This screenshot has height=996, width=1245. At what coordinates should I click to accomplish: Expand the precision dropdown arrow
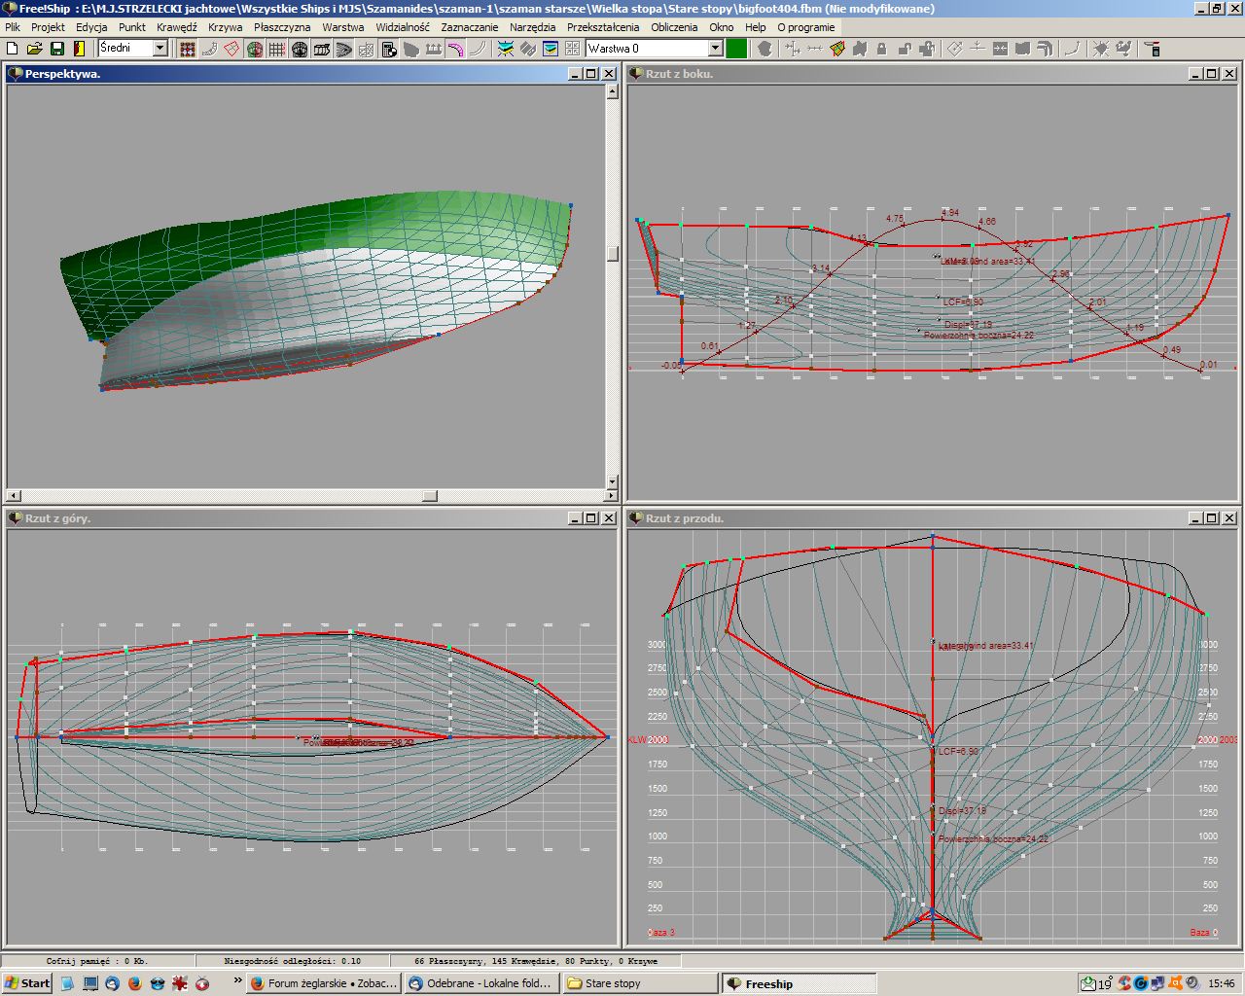(160, 48)
